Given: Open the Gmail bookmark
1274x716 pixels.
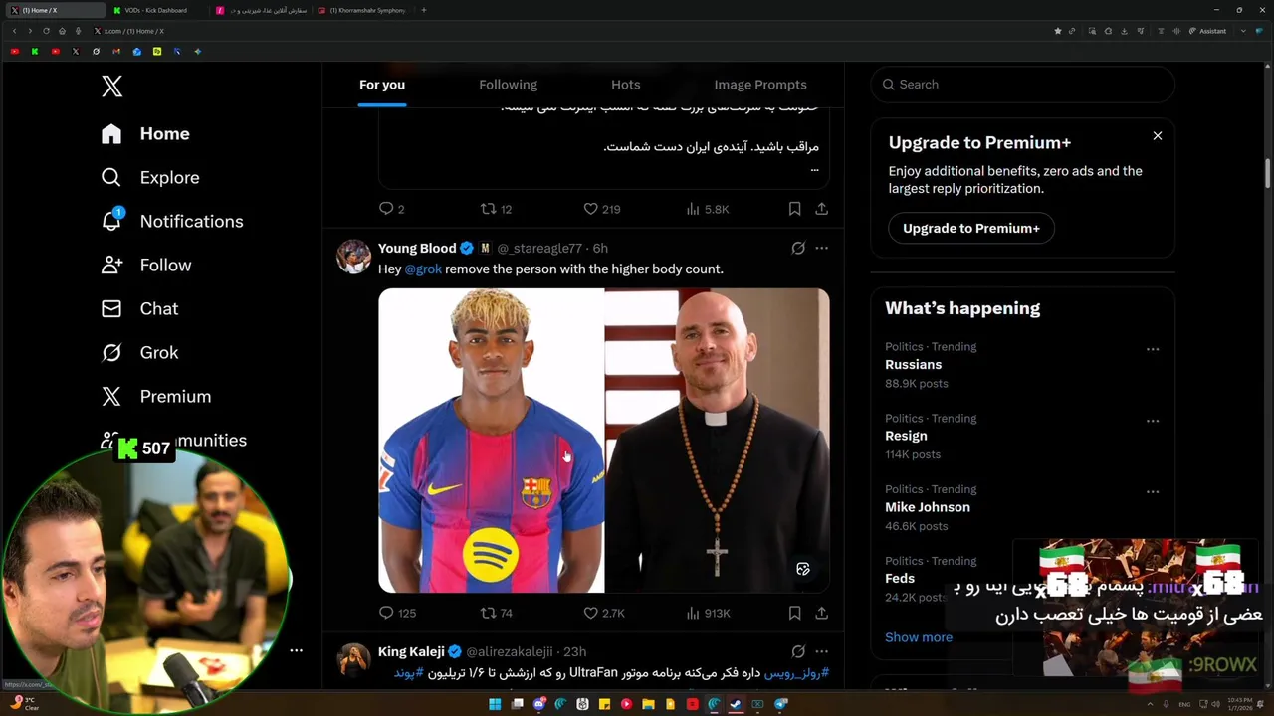Looking at the screenshot, I should coord(116,52).
